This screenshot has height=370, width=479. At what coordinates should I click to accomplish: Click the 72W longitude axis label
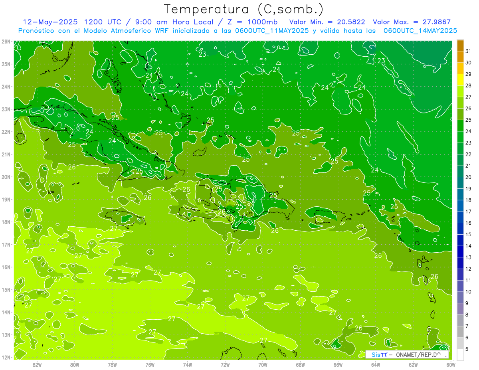click(x=225, y=364)
